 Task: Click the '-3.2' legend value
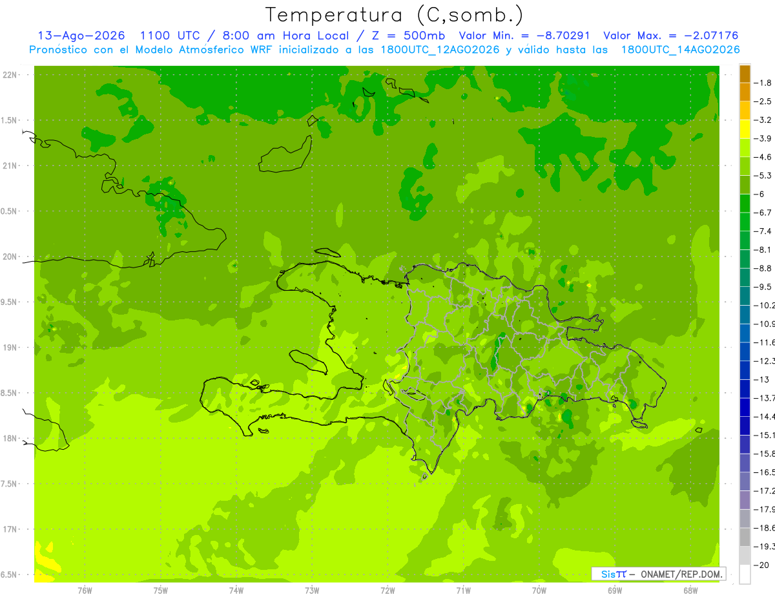(x=763, y=120)
